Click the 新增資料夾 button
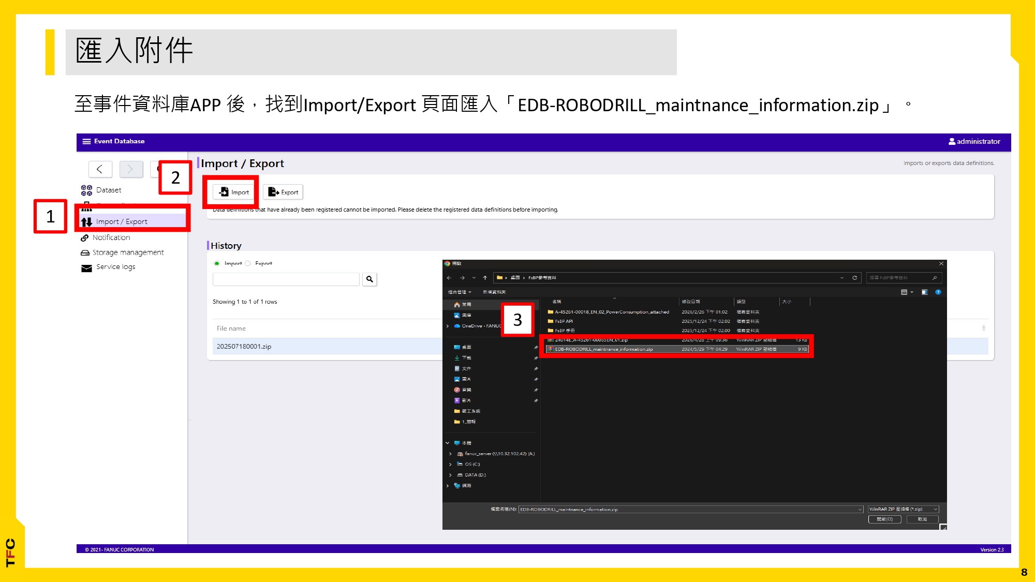The image size is (1035, 582). click(494, 292)
